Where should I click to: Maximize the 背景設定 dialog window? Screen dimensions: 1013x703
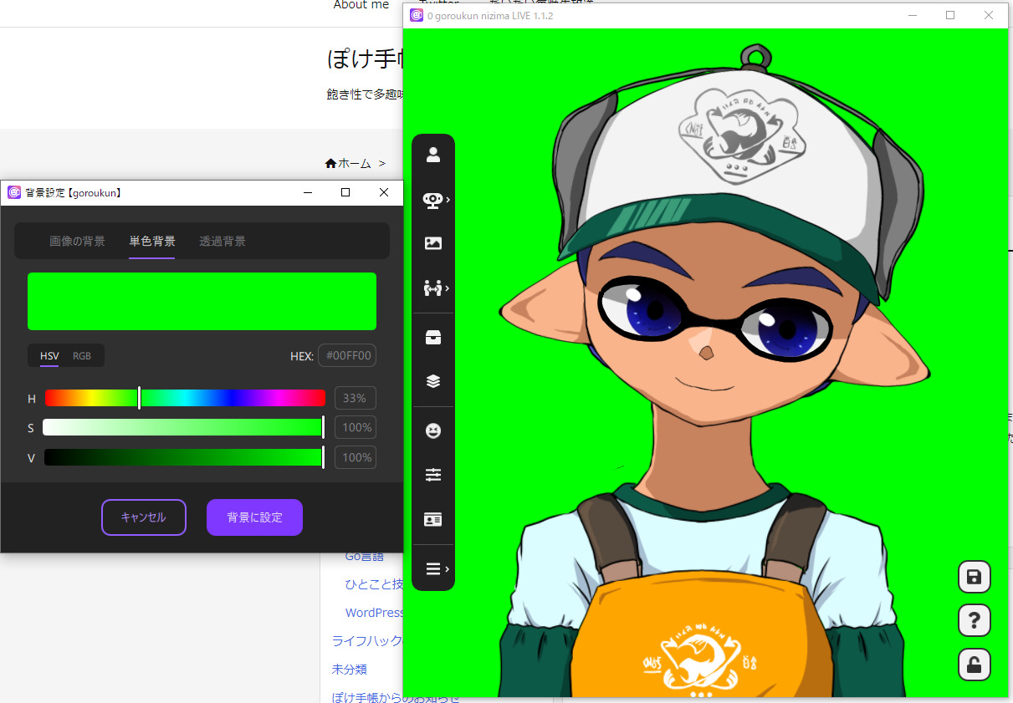(345, 192)
